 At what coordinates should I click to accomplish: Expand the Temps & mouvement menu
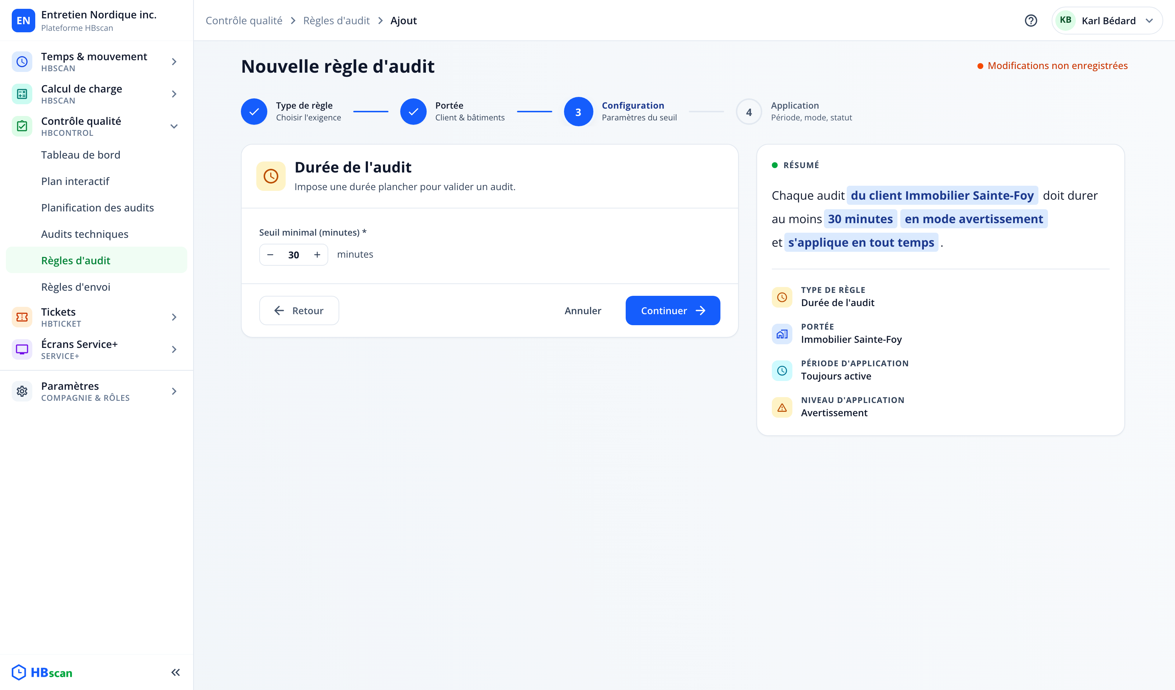[x=174, y=62]
